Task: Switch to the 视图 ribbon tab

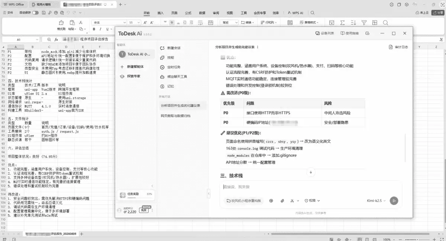Action: pyautogui.click(x=230, y=13)
